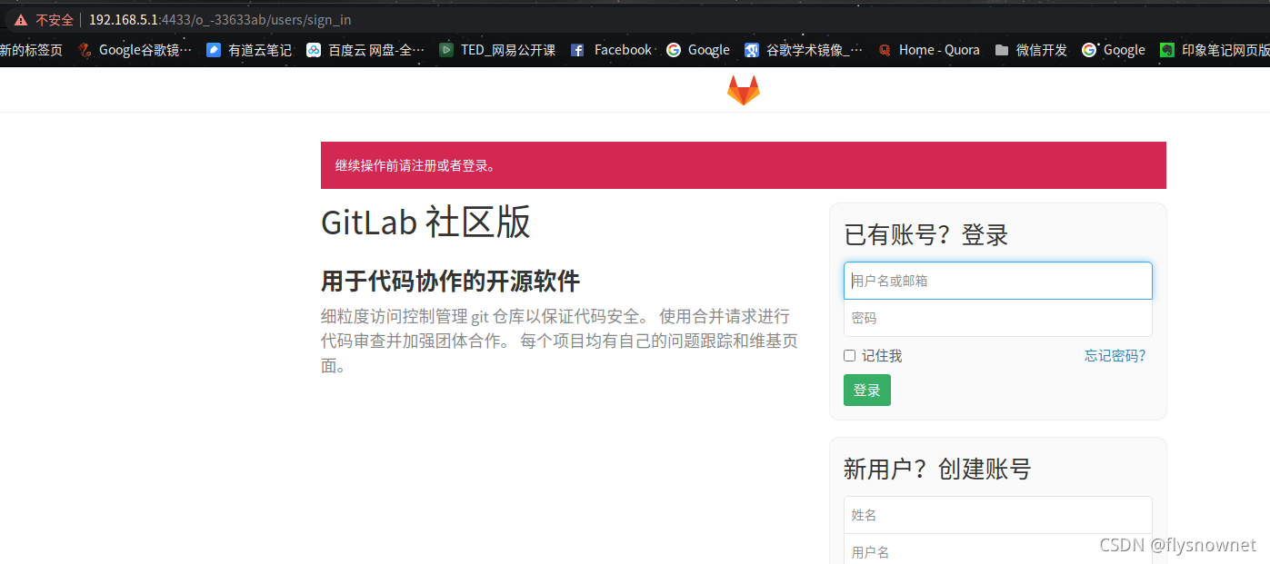Click the 用户名或邮箱 input field

998,281
